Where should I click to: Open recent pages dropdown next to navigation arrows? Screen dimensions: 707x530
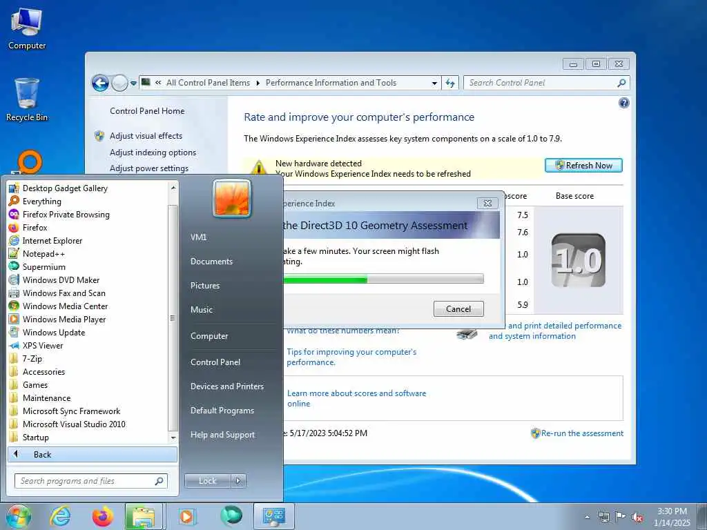(x=133, y=84)
